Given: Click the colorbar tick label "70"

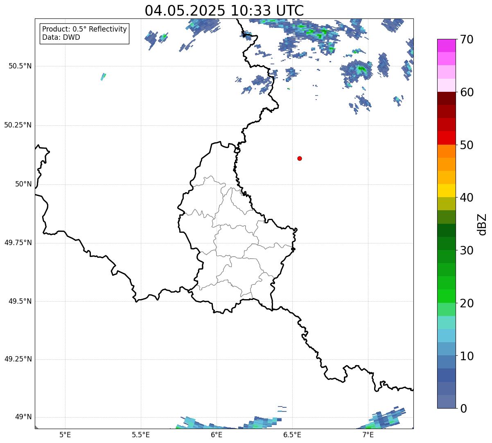Looking at the screenshot, I should click(x=467, y=39).
